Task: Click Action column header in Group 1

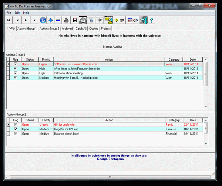Action: pos(109,60)
